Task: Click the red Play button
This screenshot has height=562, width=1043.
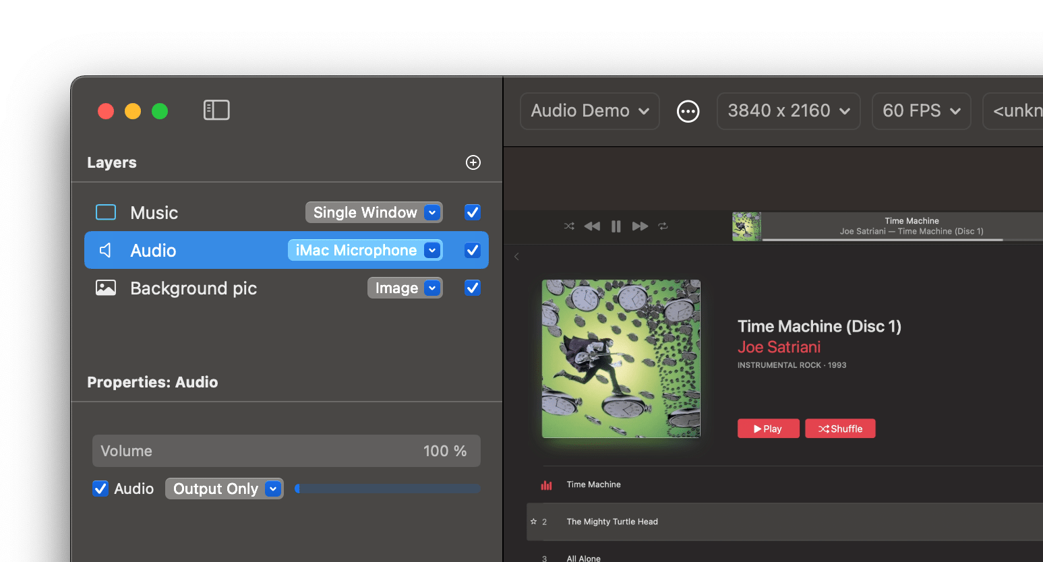Action: click(x=768, y=429)
